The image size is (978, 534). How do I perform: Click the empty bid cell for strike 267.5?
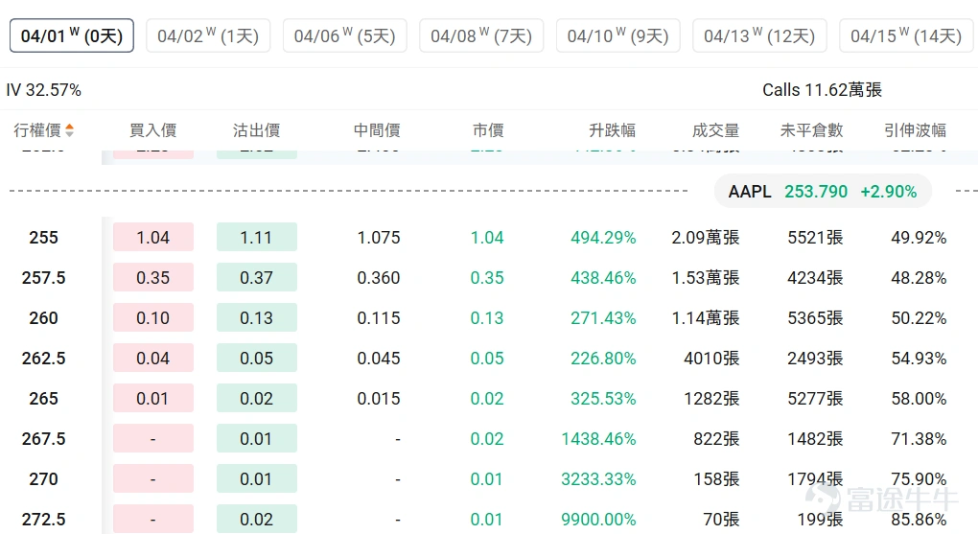[153, 438]
